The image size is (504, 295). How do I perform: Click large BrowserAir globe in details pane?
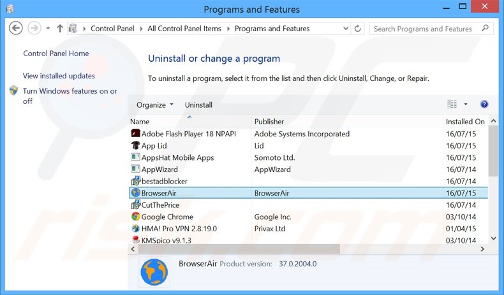tap(154, 272)
